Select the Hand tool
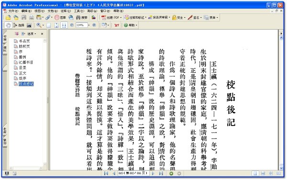This screenshot has width=287, height=180. (8, 25)
